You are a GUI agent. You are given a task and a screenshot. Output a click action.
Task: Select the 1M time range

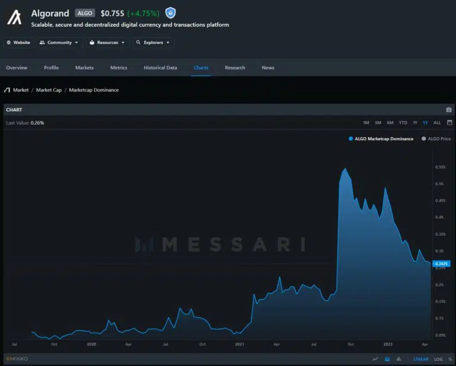pos(366,123)
